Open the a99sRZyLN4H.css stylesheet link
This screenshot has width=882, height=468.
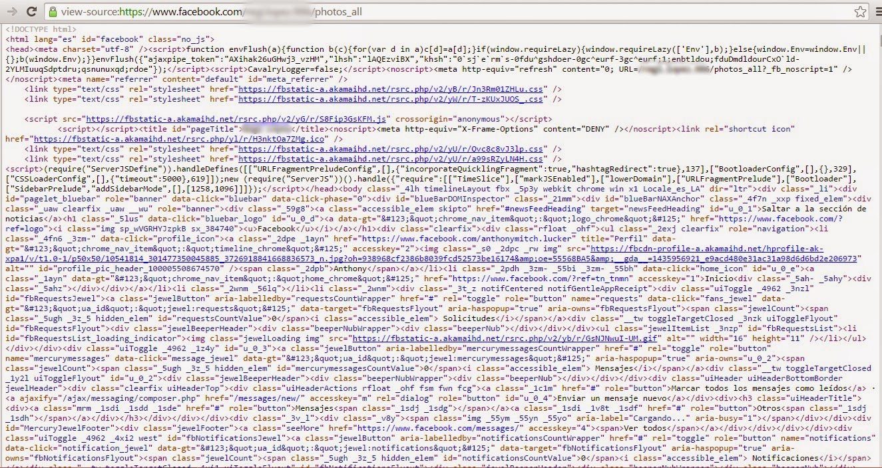391,159
